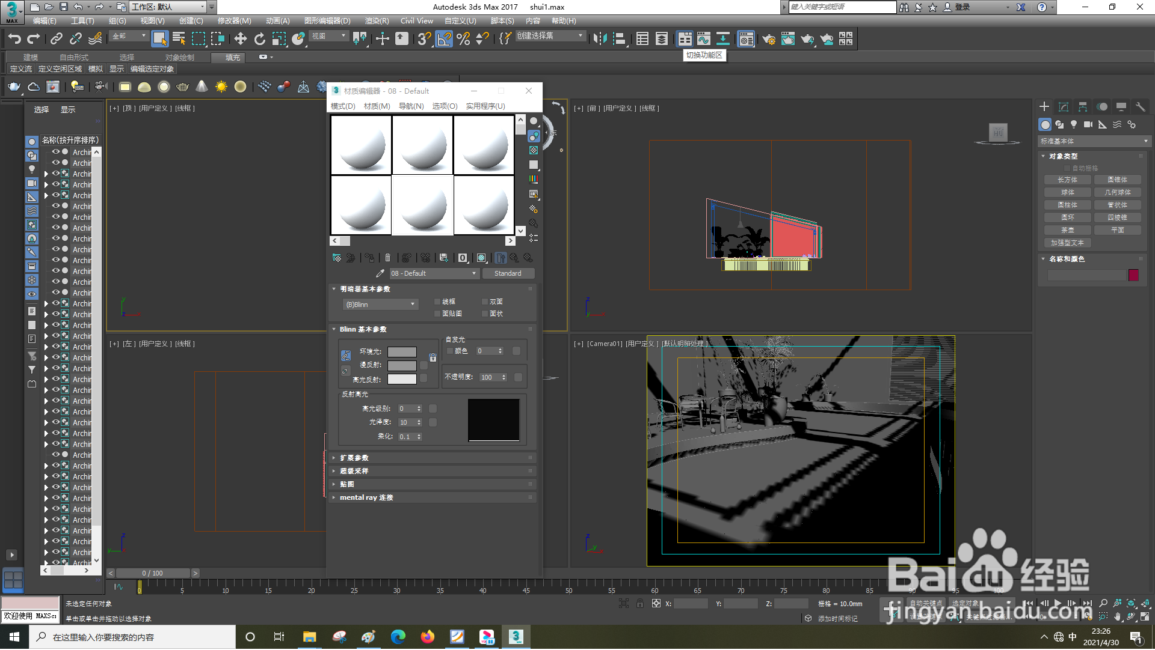
Task: Open the 创建选择集 selection set dropdown
Action: (550, 36)
